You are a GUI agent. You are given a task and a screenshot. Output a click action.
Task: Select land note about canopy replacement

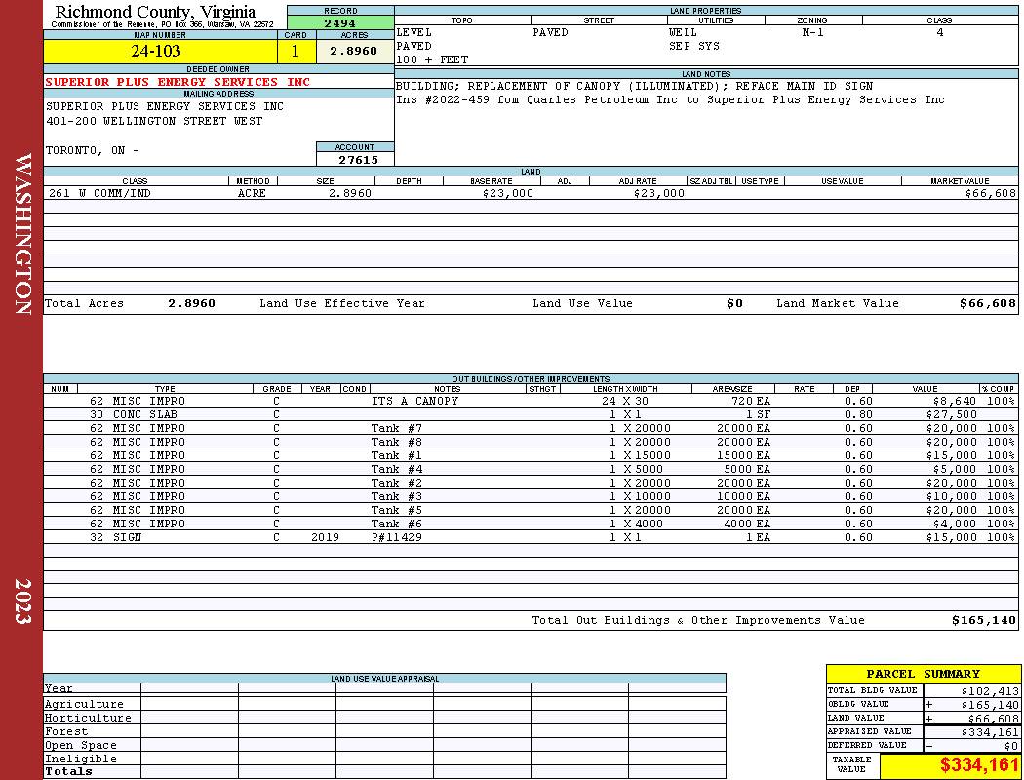[634, 86]
